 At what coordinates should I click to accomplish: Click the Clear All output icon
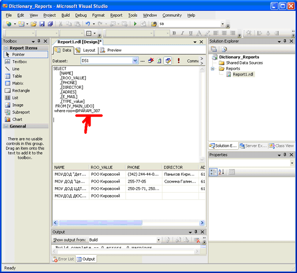pos(197,240)
